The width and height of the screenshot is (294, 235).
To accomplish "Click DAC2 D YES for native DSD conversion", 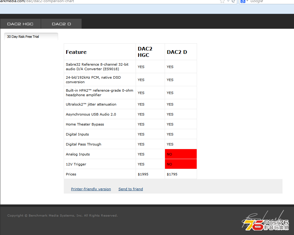I will click(x=170, y=80).
